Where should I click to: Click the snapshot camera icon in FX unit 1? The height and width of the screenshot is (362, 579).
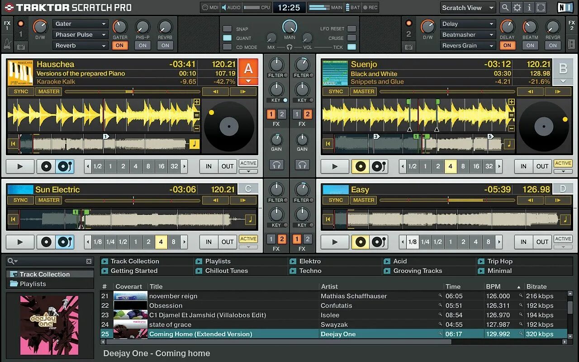click(21, 47)
